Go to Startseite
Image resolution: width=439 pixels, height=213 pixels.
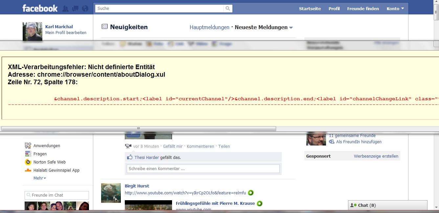tap(310, 9)
